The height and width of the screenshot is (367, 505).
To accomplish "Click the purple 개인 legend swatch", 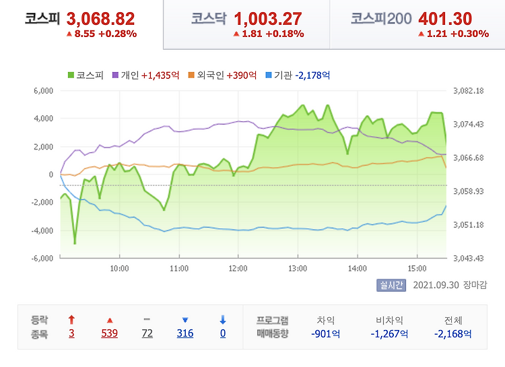I will click(115, 75).
